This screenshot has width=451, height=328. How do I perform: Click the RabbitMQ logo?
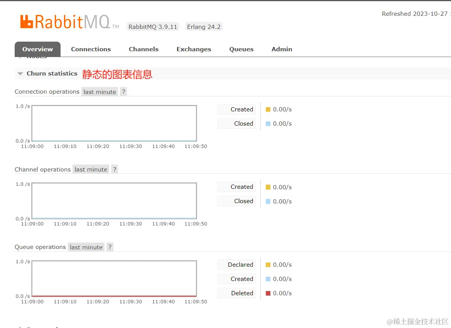[x=69, y=22]
